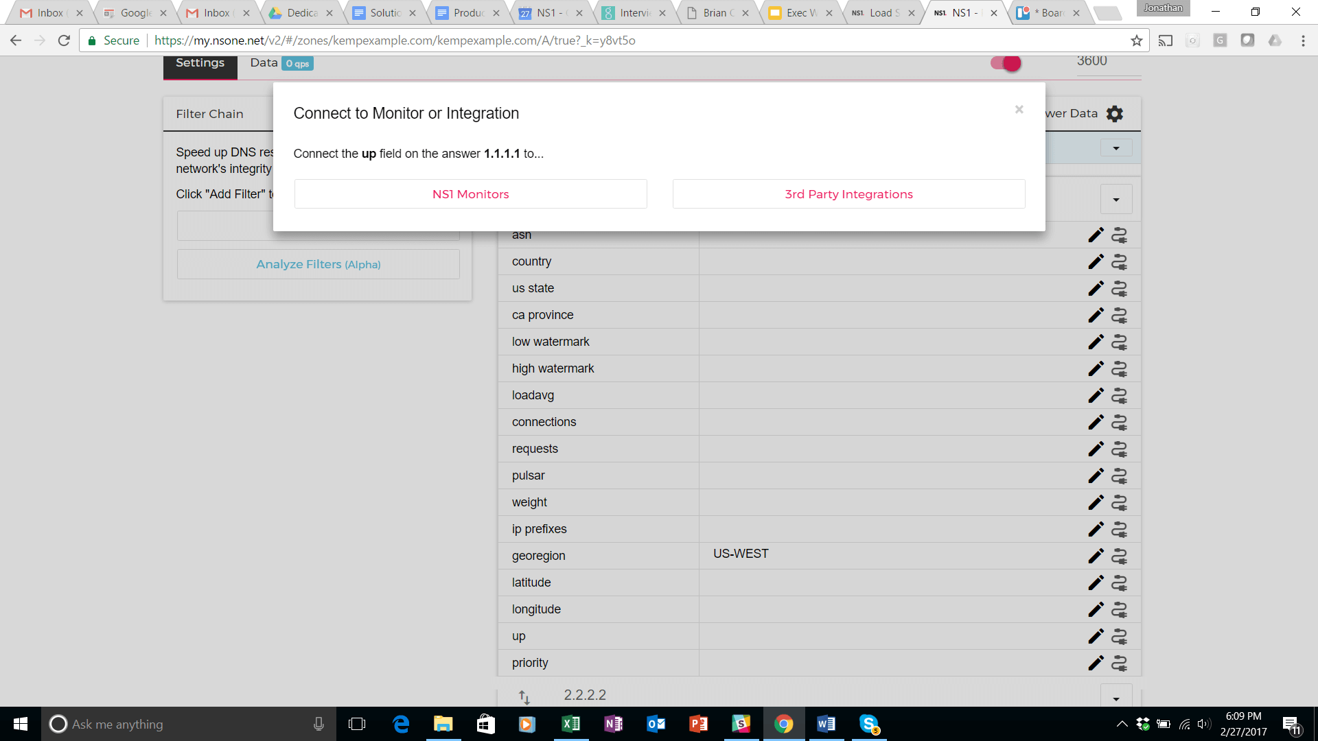Close the Connect to Monitor dialog
The height and width of the screenshot is (741, 1318).
point(1019,110)
